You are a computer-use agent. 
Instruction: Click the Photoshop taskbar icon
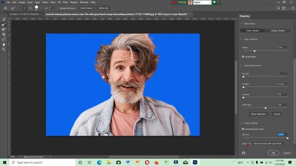[195, 162]
